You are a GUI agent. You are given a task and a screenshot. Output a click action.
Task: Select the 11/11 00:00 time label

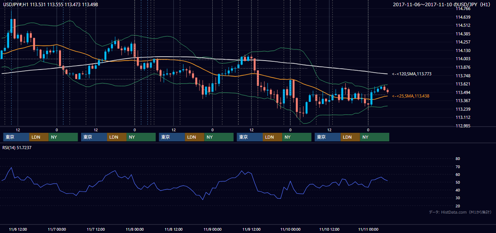tap(368, 229)
